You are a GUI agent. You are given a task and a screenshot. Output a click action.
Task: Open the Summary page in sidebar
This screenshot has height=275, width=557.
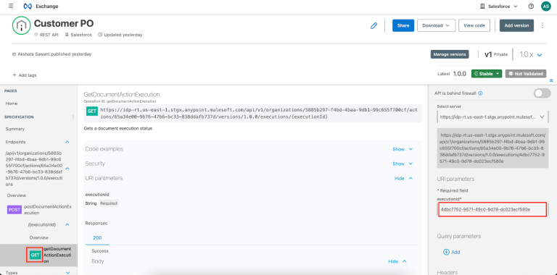click(15, 129)
